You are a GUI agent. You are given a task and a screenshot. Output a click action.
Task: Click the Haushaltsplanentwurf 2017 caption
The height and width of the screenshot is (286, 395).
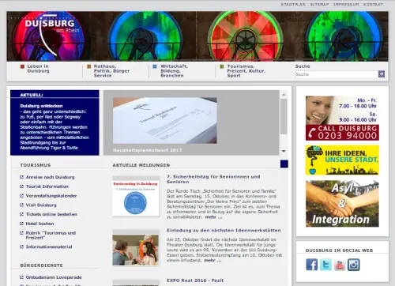pyautogui.click(x=148, y=150)
